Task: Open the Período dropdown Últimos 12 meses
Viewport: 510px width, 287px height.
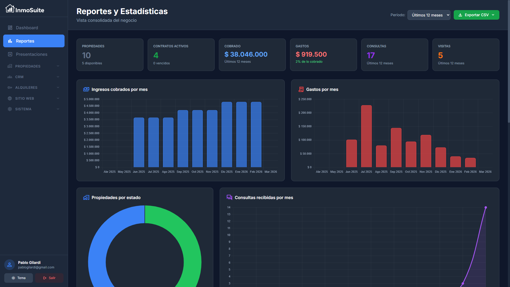Action: [429, 15]
